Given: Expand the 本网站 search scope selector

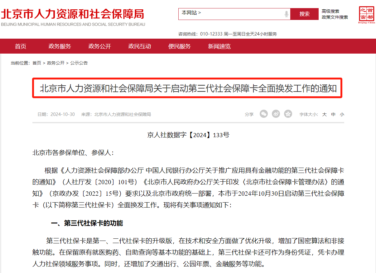Looking at the screenshot, I should click(191, 13).
